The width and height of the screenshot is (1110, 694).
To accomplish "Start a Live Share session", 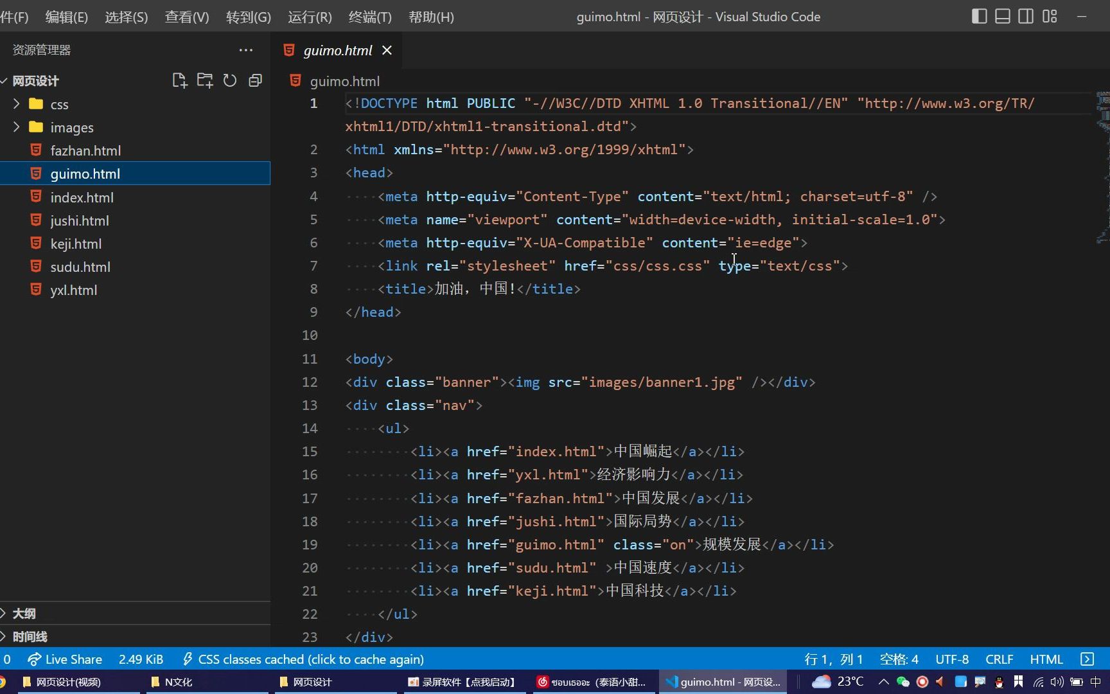I will tap(64, 659).
